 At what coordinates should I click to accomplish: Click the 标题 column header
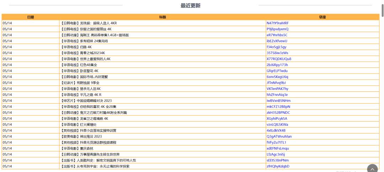(162, 17)
